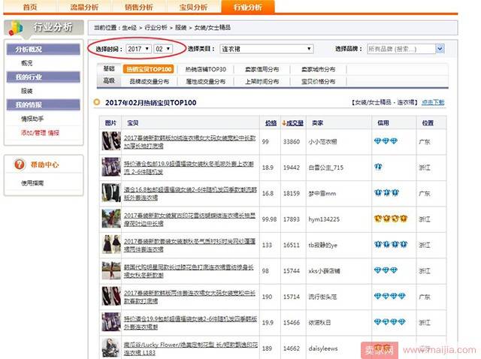Click the diamond credit icons for 流行街头范
This screenshot has height=359, width=481.
pos(389,296)
